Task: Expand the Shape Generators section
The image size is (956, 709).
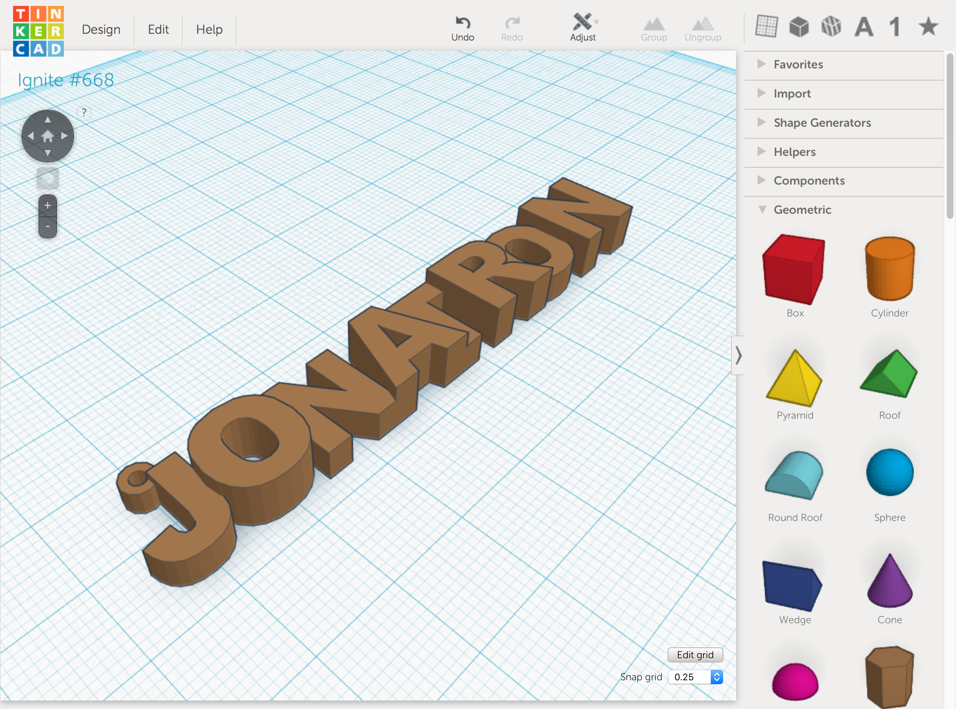Action: (x=822, y=123)
